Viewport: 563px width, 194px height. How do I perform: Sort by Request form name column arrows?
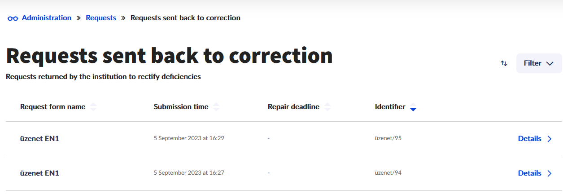(x=93, y=107)
